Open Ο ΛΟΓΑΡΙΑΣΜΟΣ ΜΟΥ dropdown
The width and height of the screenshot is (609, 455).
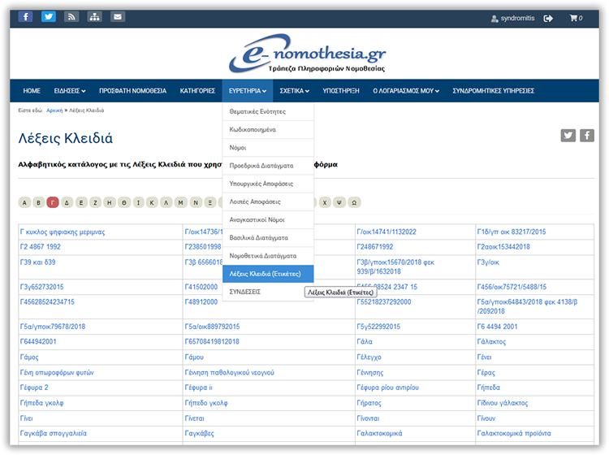[x=405, y=91]
